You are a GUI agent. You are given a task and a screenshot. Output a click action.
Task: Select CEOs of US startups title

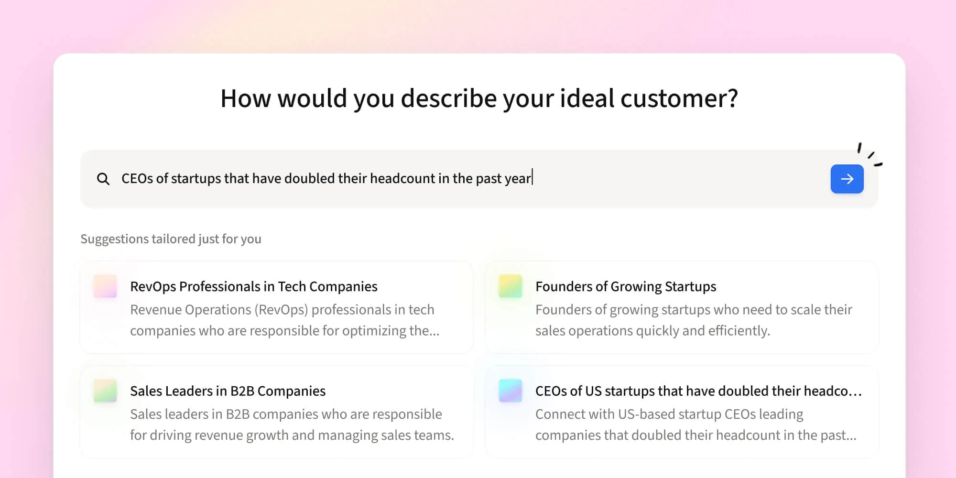click(x=698, y=391)
